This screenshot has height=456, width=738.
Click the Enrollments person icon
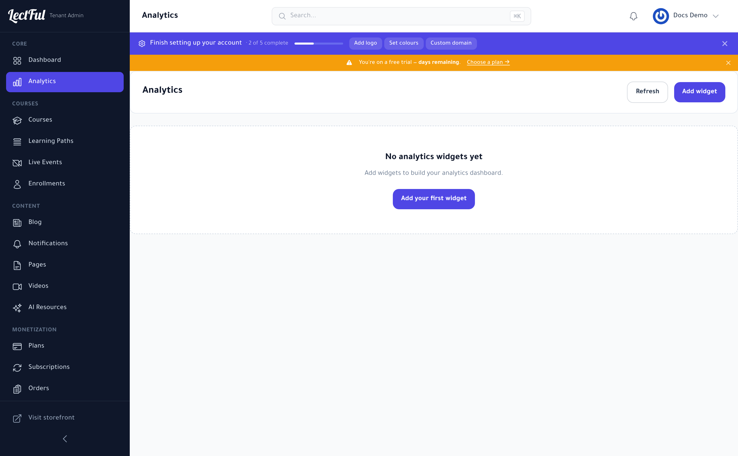click(x=17, y=184)
